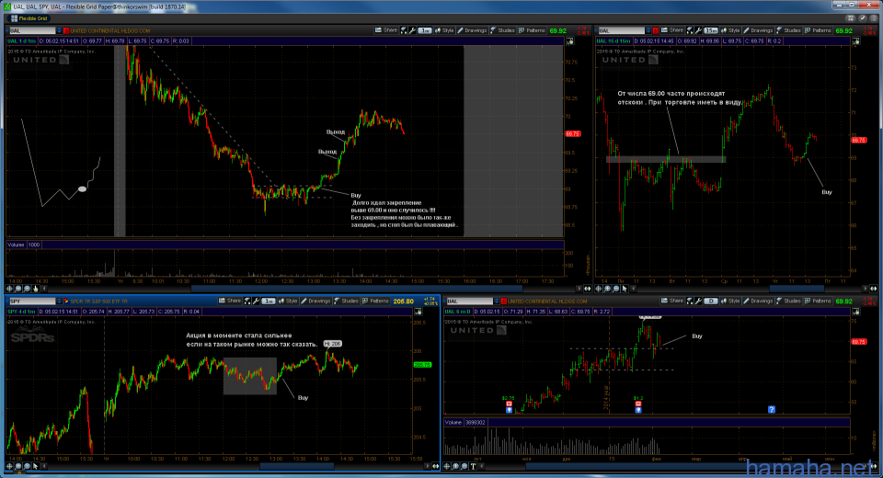883x478 pixels.
Task: Click 15m timeframe button in top-right chart
Action: [x=711, y=30]
